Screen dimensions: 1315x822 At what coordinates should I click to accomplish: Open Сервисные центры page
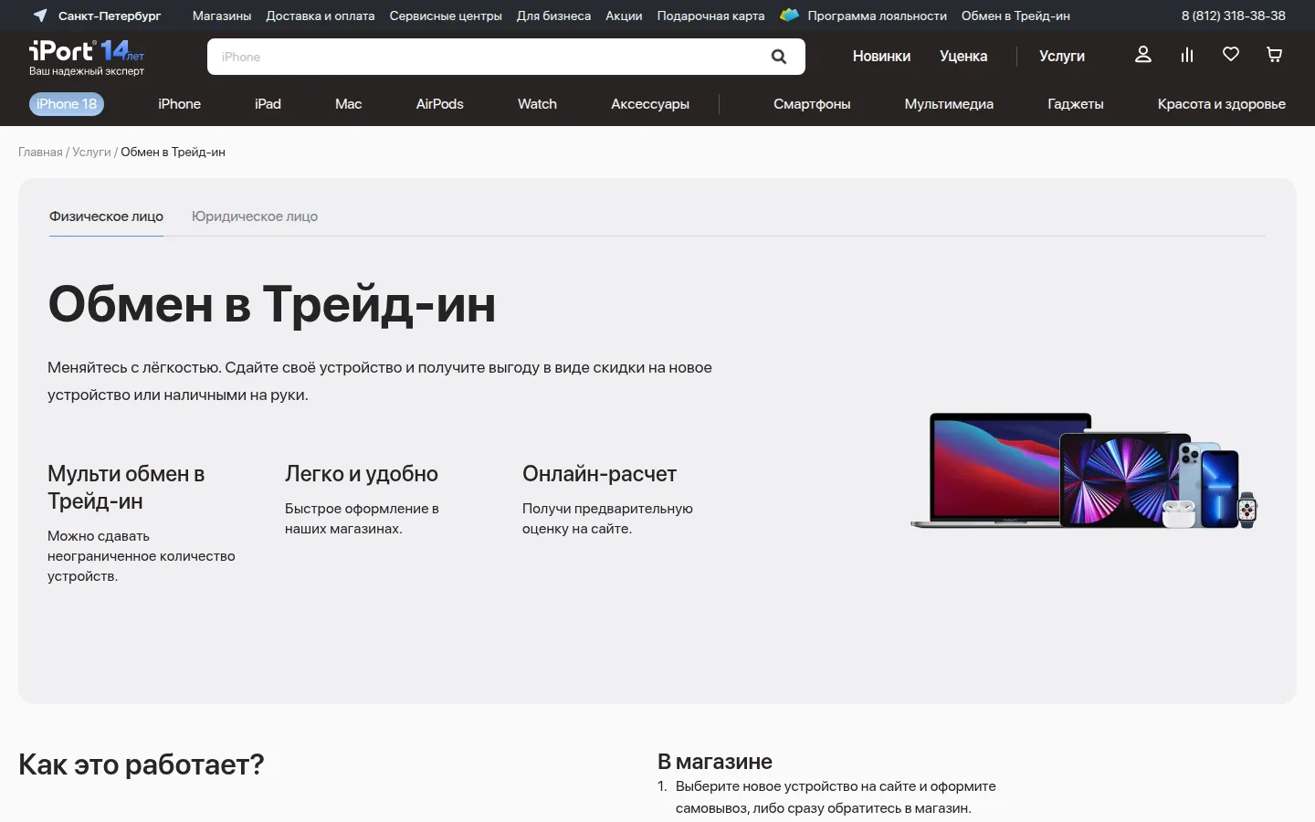coord(446,16)
